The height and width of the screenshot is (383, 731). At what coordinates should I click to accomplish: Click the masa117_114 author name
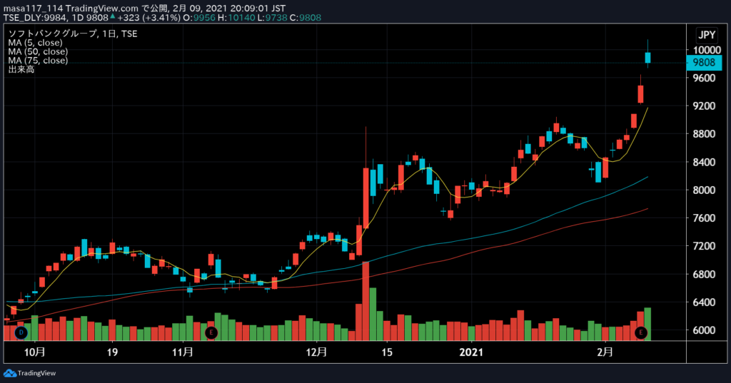[33, 9]
